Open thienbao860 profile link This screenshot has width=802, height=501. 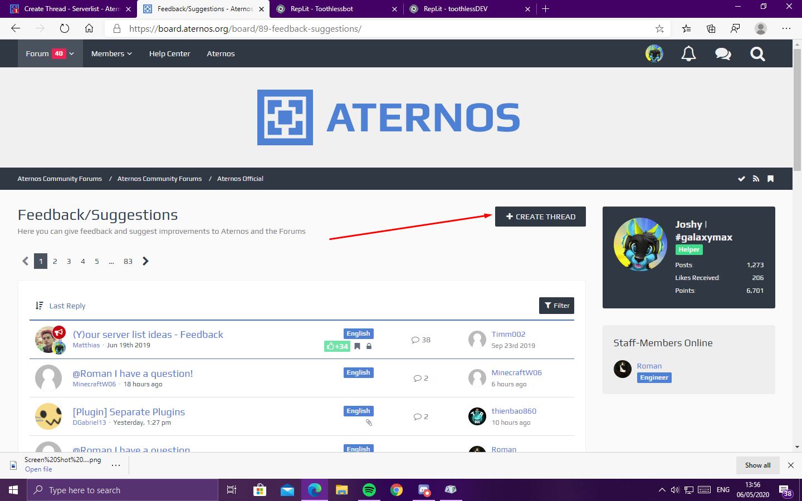point(514,411)
